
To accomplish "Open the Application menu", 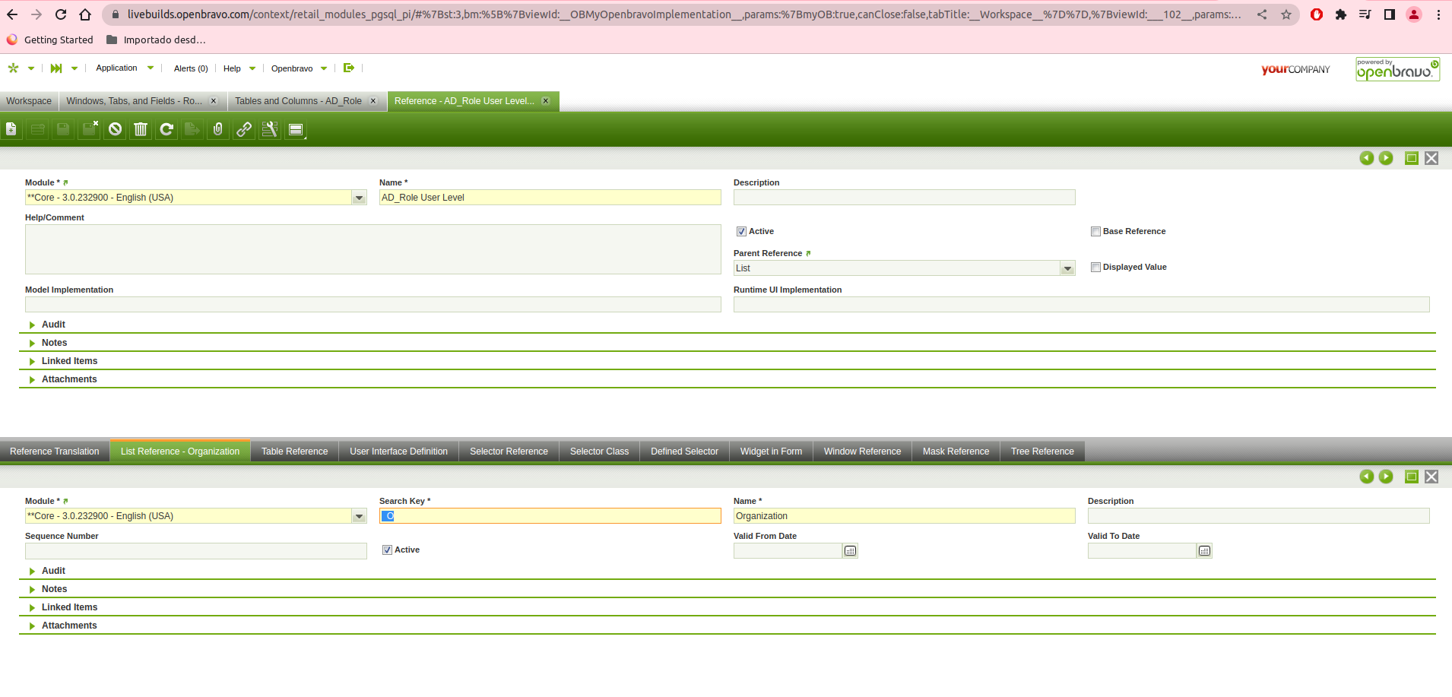I will (x=117, y=68).
